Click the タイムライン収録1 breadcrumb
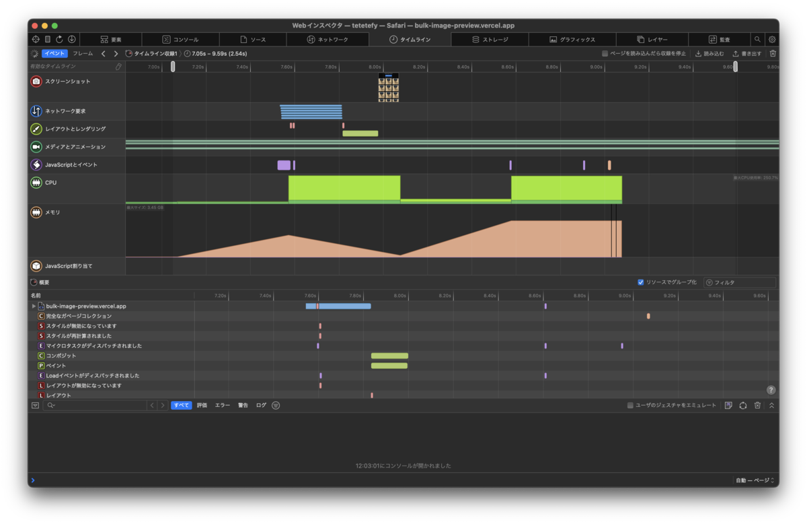Image resolution: width=807 pixels, height=524 pixels. point(151,54)
